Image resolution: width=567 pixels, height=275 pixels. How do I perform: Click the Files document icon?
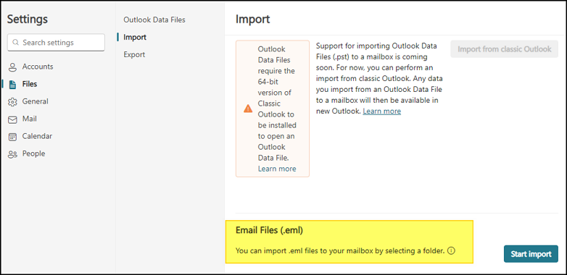12,85
